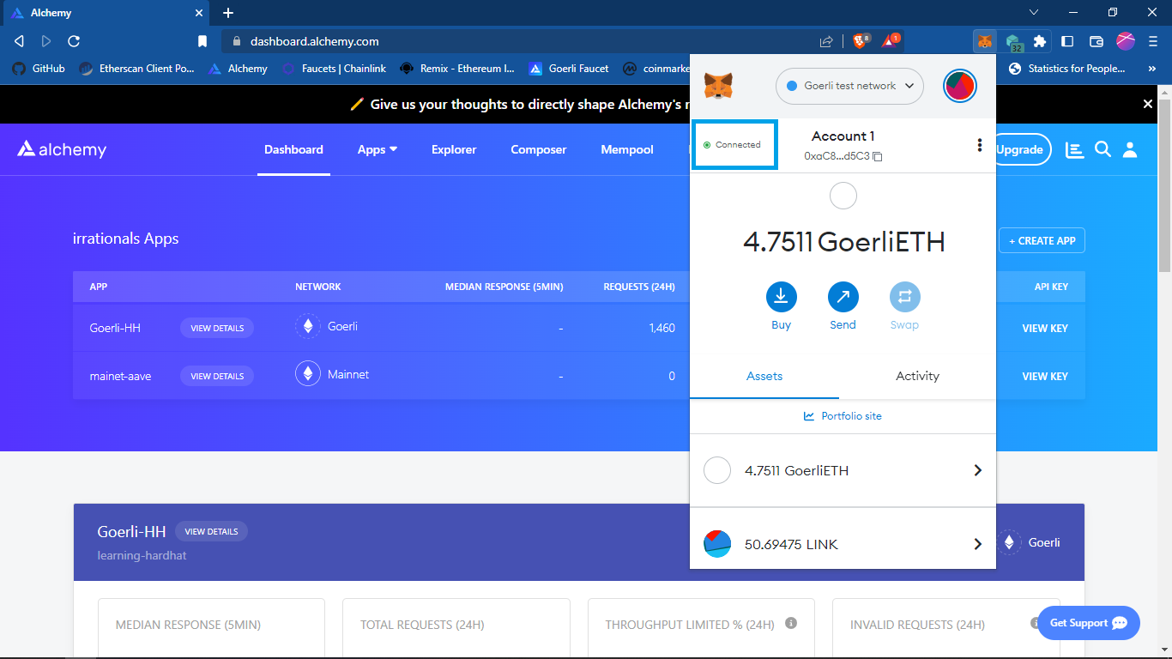Open the Portfolio site link
1172x659 pixels.
coord(843,416)
